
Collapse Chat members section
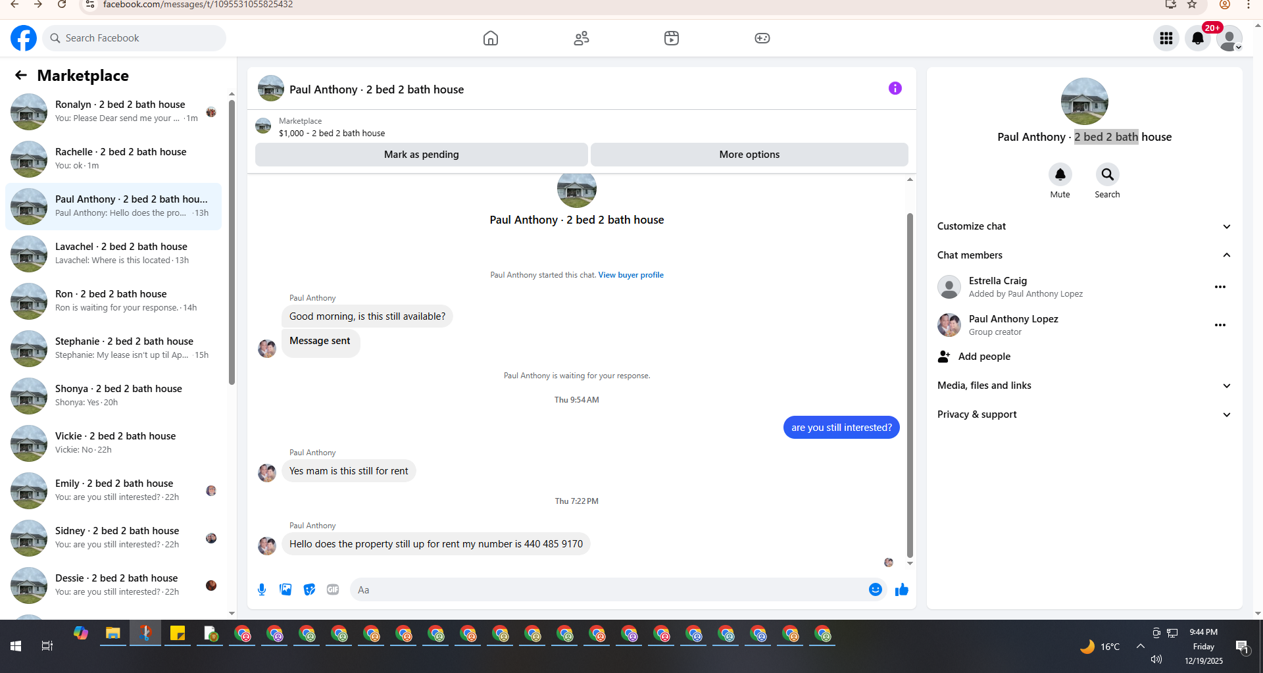pos(1083,255)
